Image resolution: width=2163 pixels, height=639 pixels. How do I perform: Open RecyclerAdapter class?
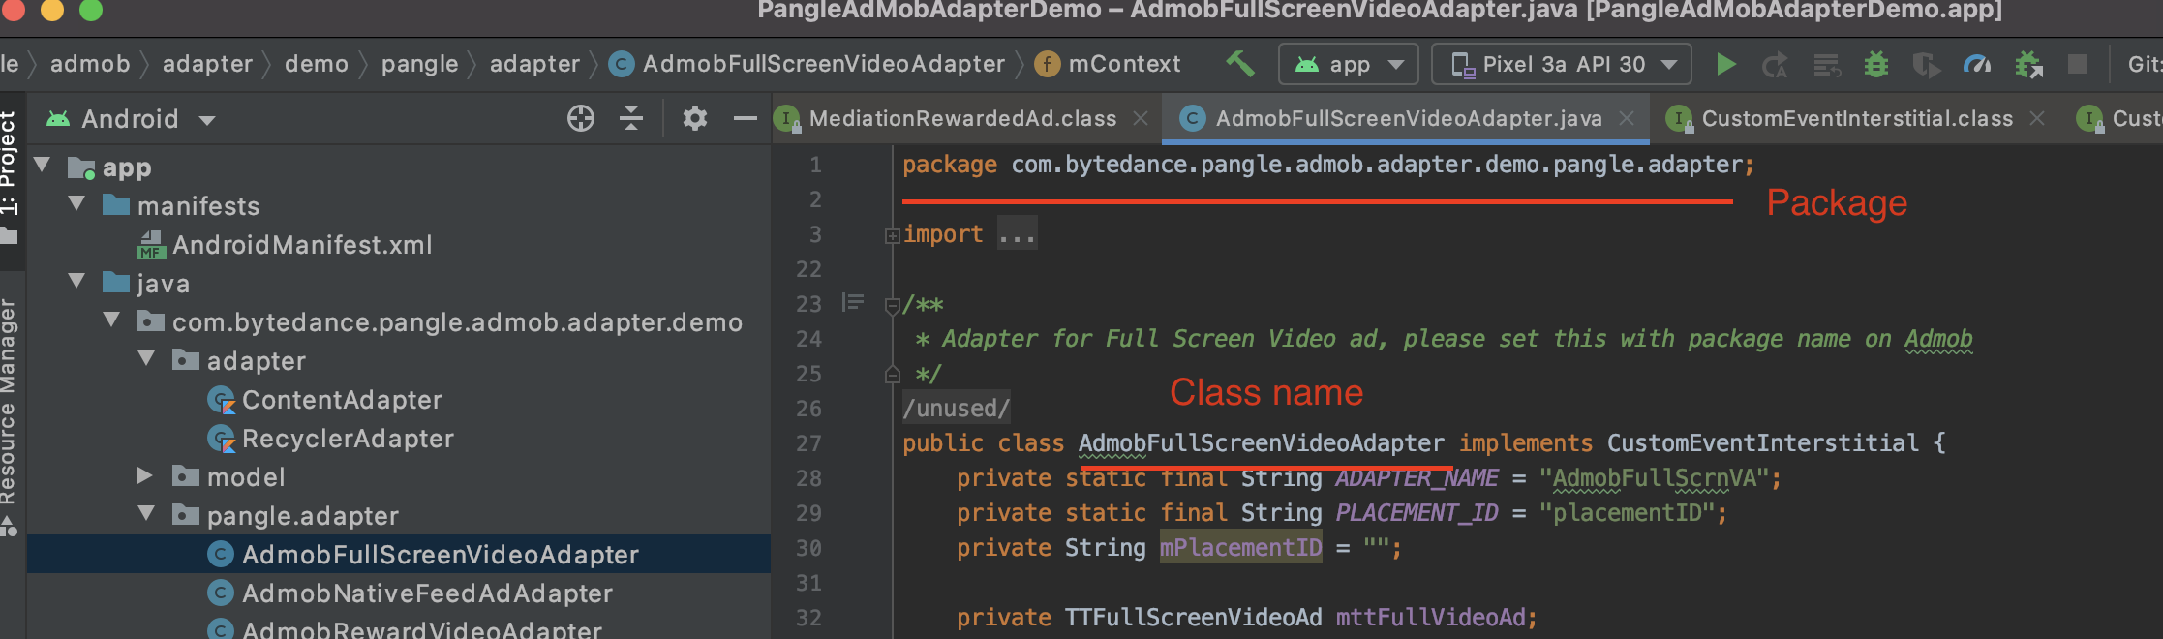pyautogui.click(x=348, y=439)
